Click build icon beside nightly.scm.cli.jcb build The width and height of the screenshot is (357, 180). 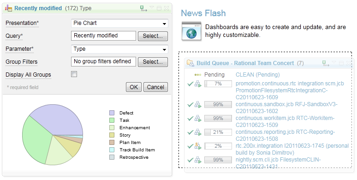pos(198,160)
